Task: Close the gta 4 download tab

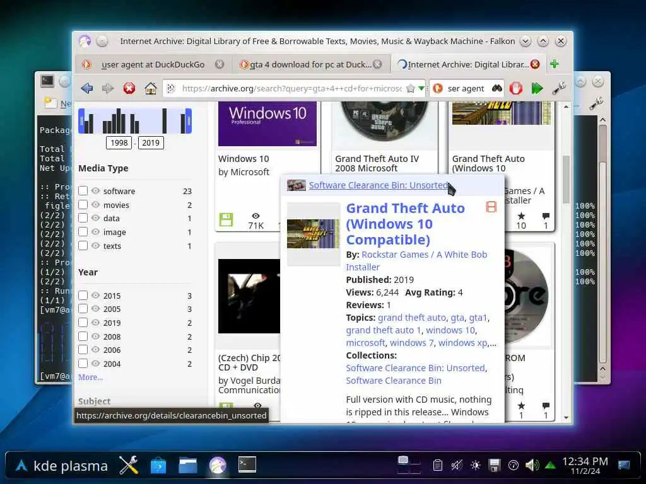Action: [x=377, y=64]
